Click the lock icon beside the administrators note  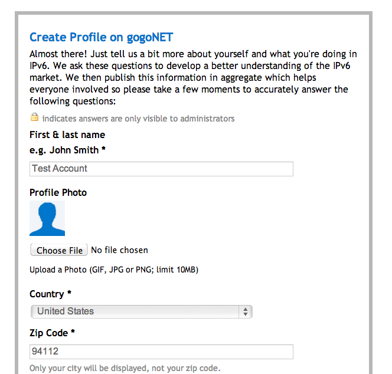(34, 117)
